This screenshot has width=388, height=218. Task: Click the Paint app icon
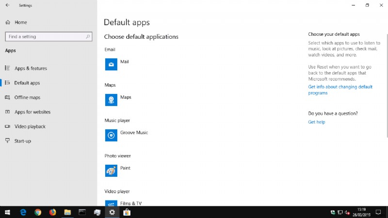[111, 171]
